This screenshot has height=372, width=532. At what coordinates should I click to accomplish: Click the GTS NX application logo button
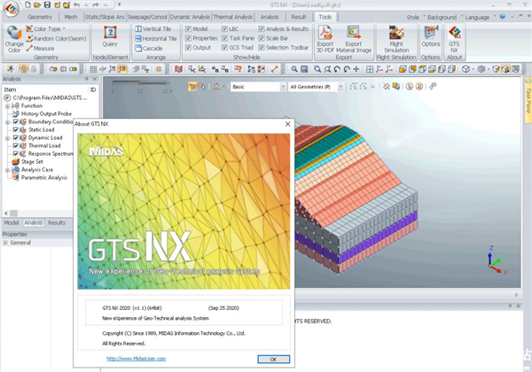(x=12, y=9)
